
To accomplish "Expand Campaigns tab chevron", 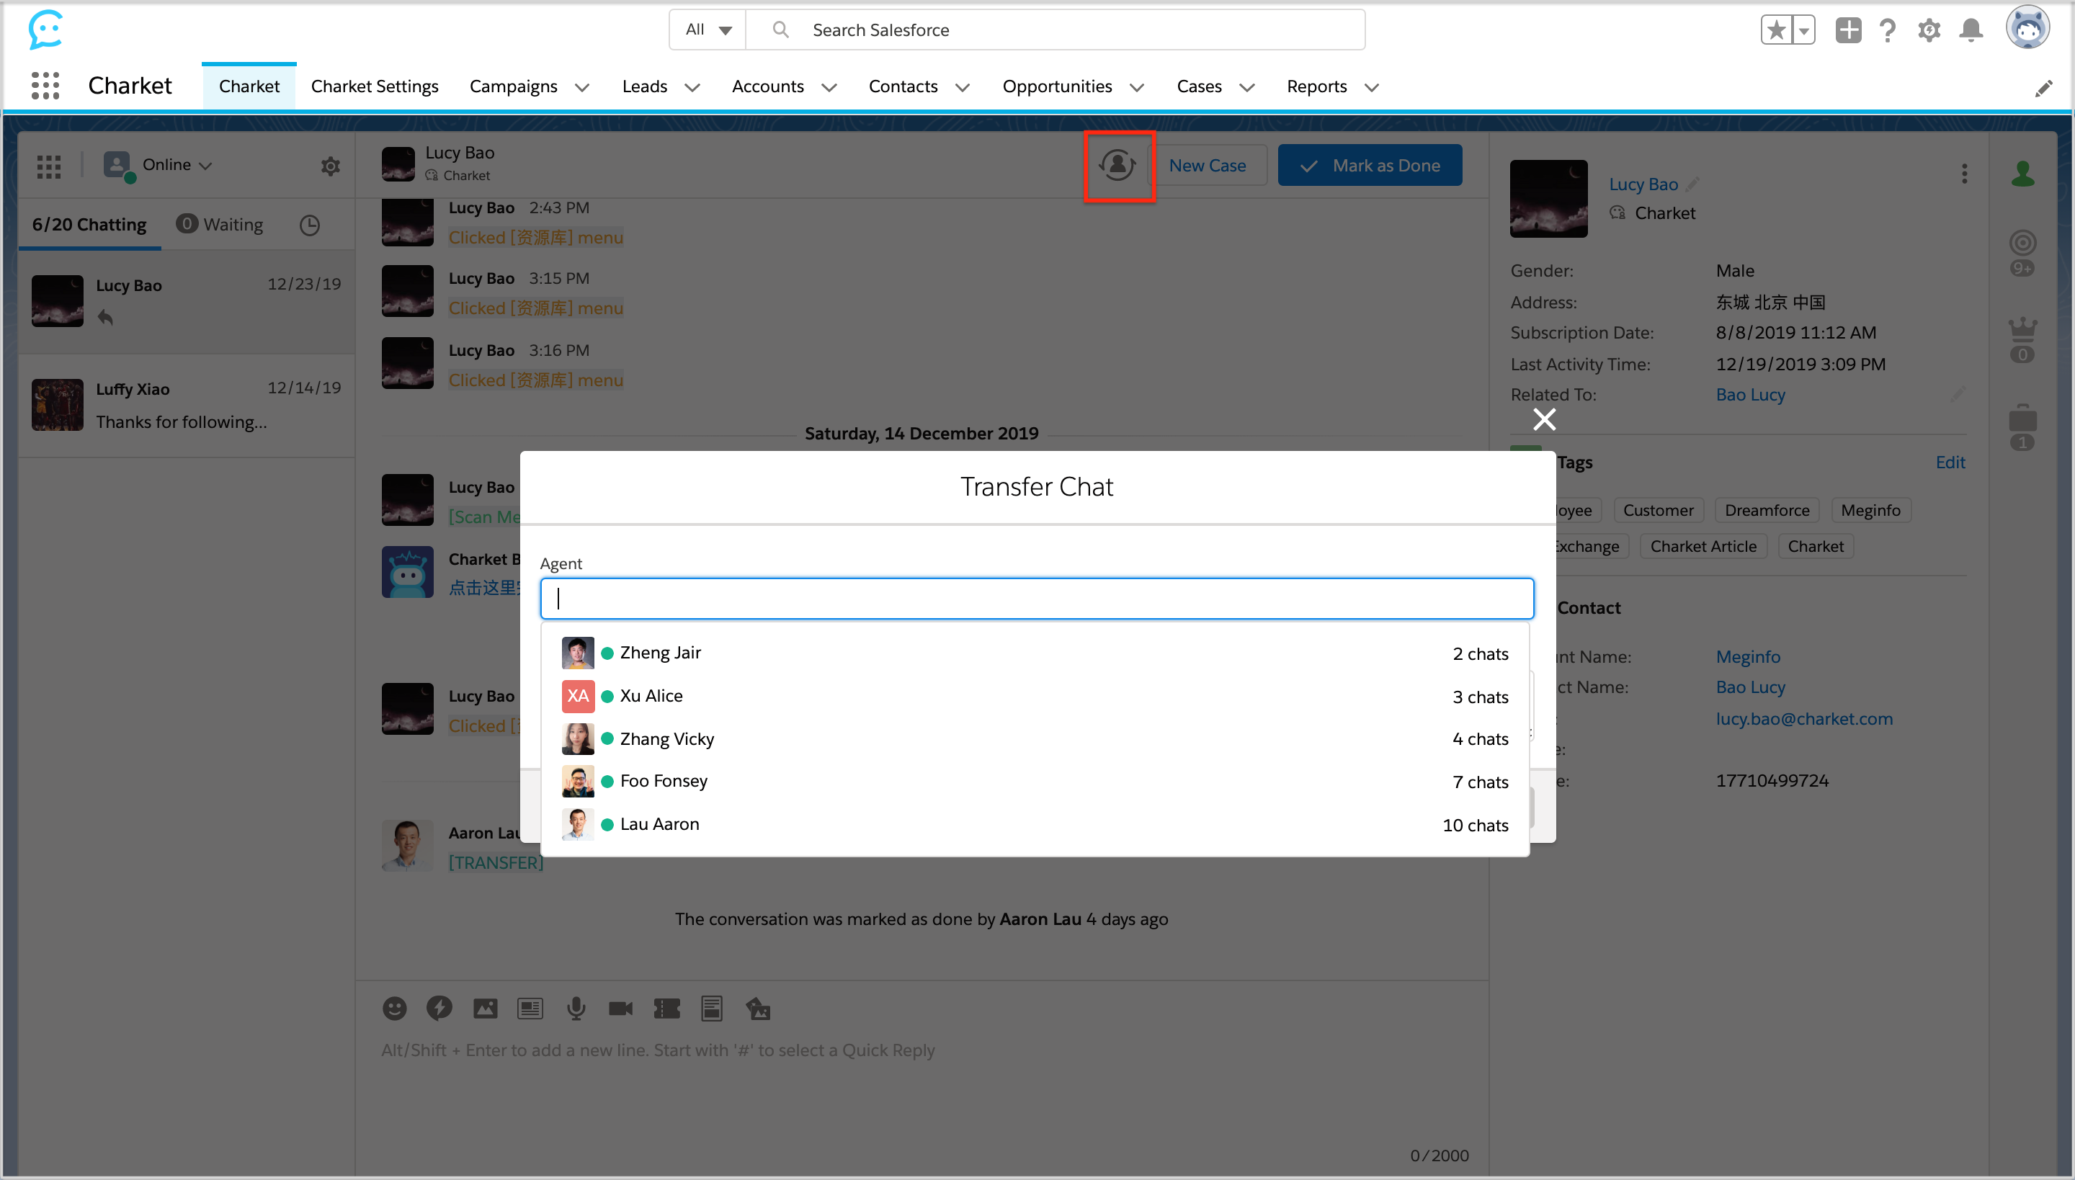I will tap(582, 88).
